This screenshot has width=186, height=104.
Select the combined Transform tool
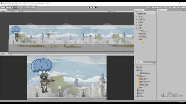tap(18, 8)
